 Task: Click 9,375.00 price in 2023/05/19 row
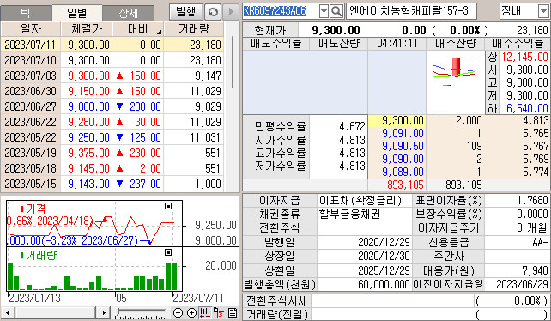(88, 153)
